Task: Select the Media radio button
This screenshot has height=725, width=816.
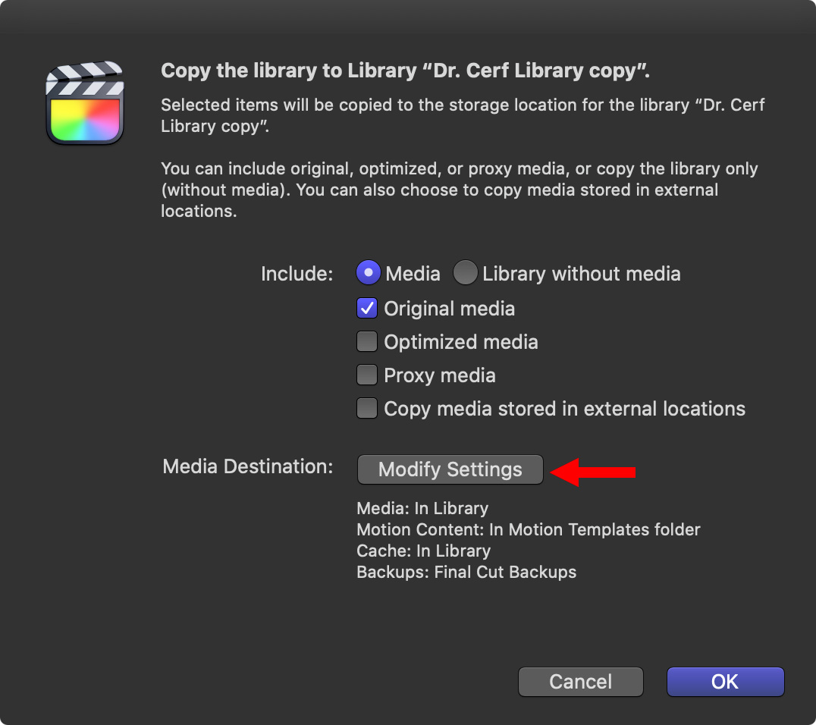Action: tap(369, 273)
